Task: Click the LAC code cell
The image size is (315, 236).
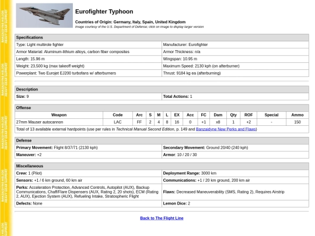Action: point(118,122)
